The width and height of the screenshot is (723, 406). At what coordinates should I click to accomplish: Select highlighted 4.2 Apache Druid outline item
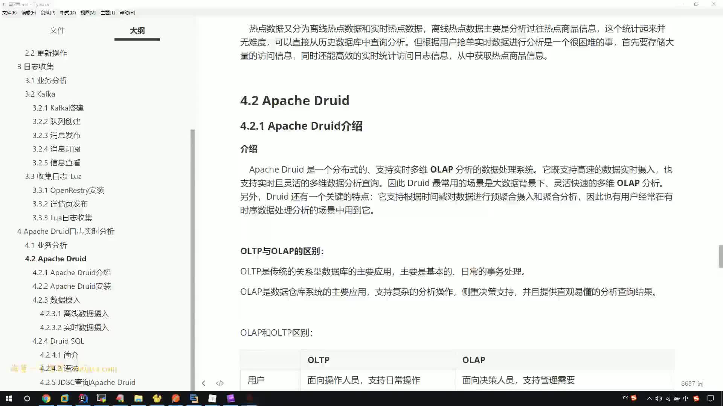tap(55, 259)
